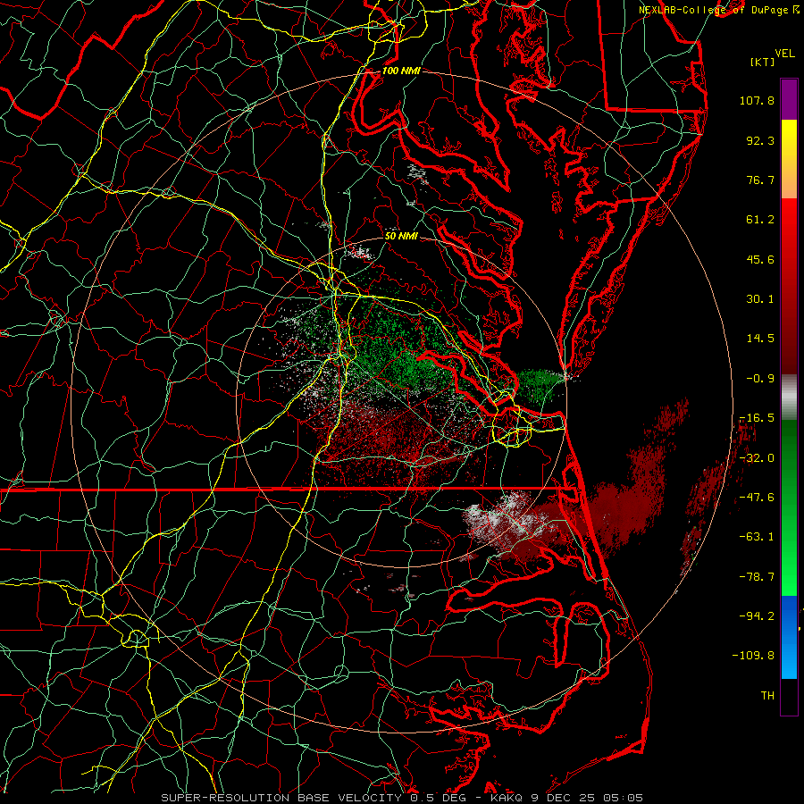Click the -0.9 velocity scale value
The image size is (804, 804).
(x=760, y=379)
